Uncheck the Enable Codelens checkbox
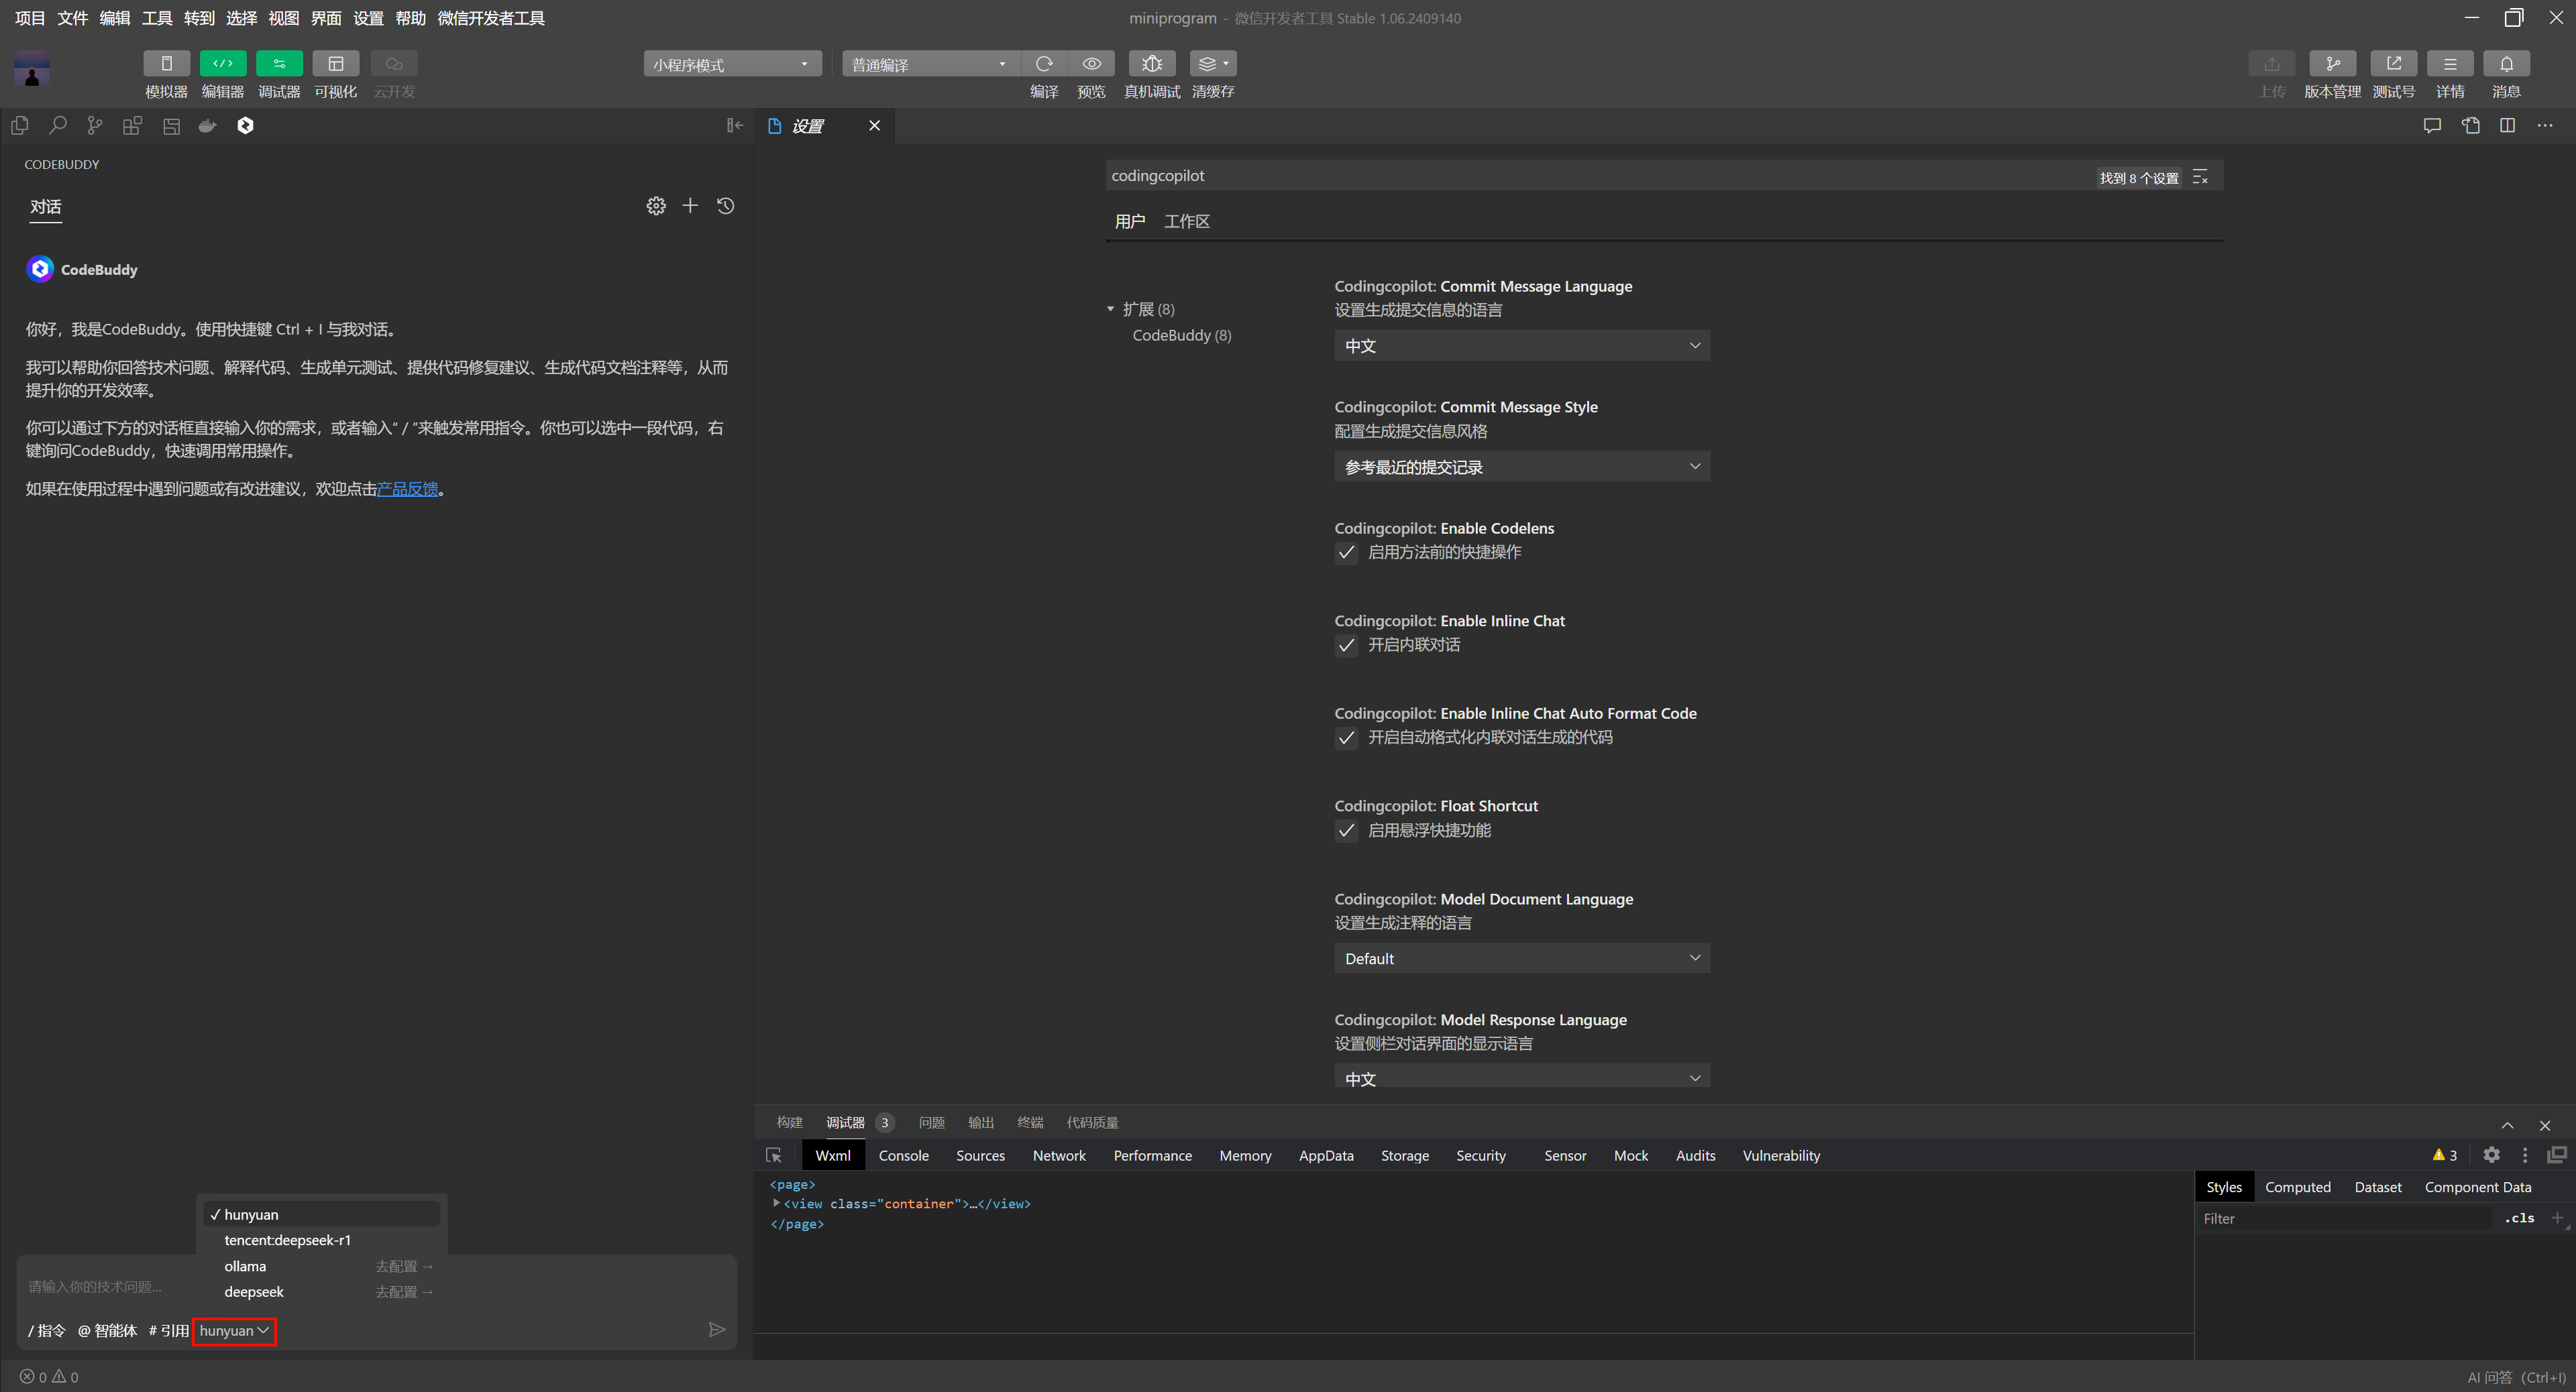 click(x=1346, y=553)
